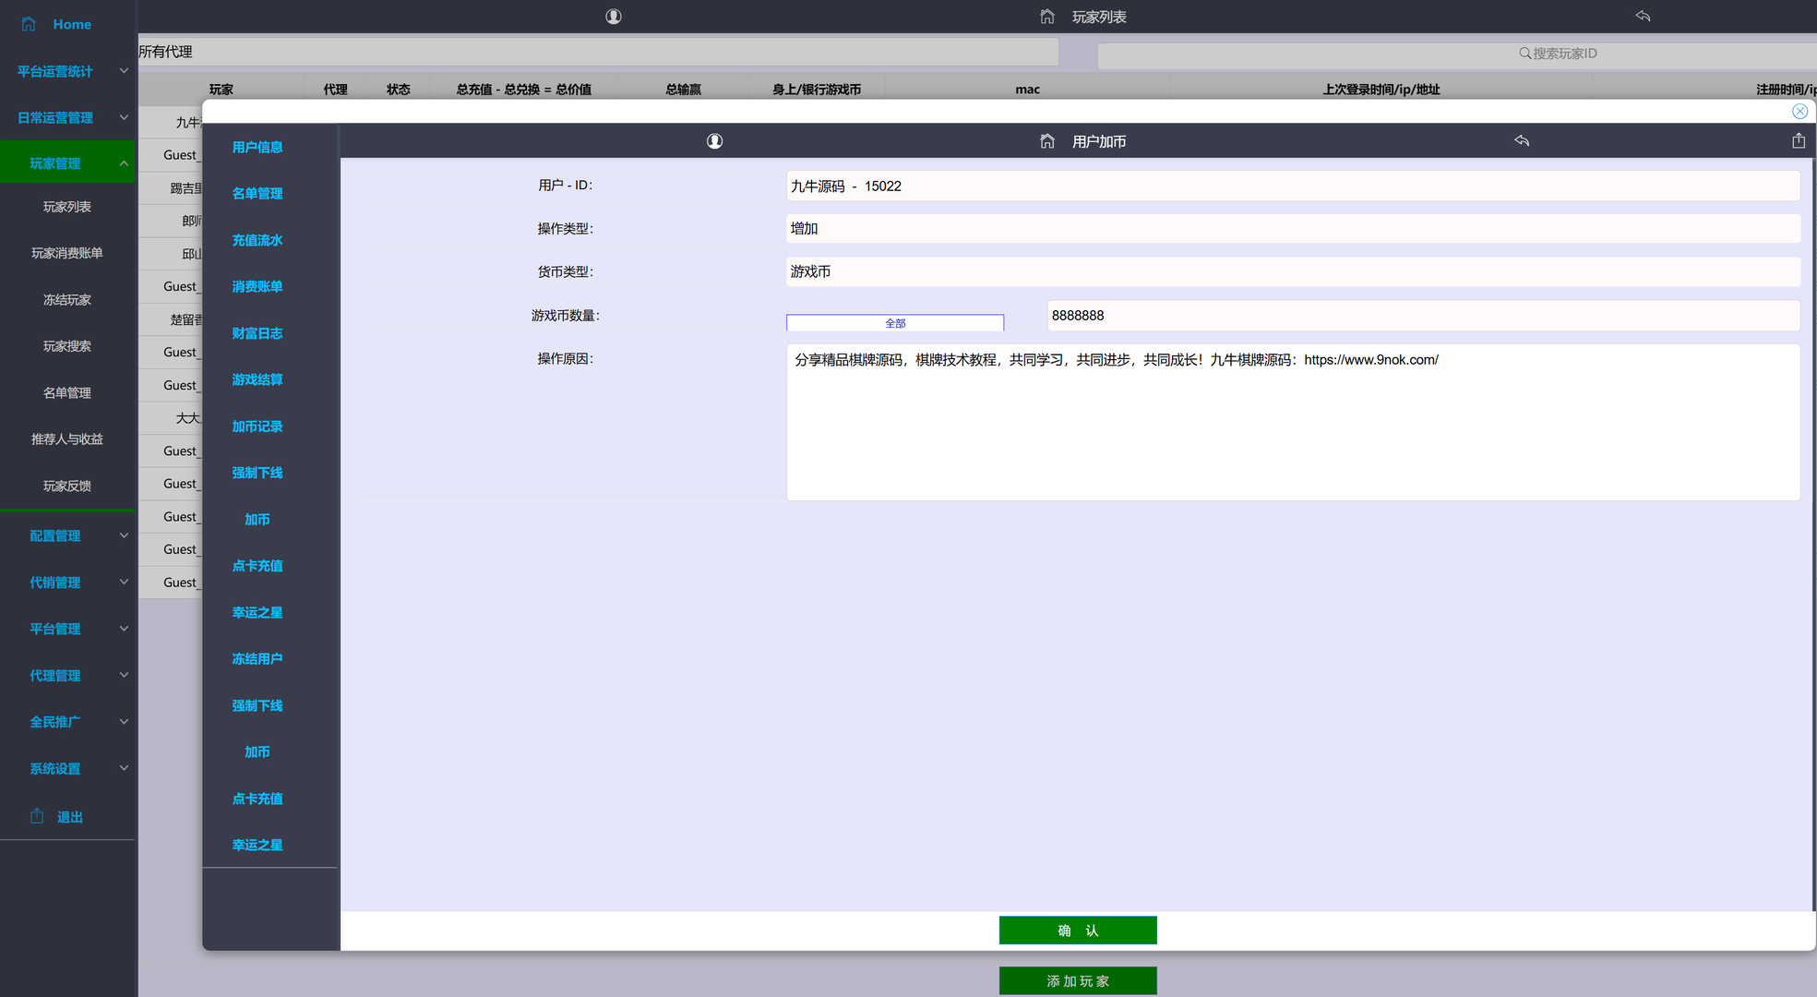The height and width of the screenshot is (997, 1817).
Task: Click the Home icon in sidebar
Action: pyautogui.click(x=29, y=24)
